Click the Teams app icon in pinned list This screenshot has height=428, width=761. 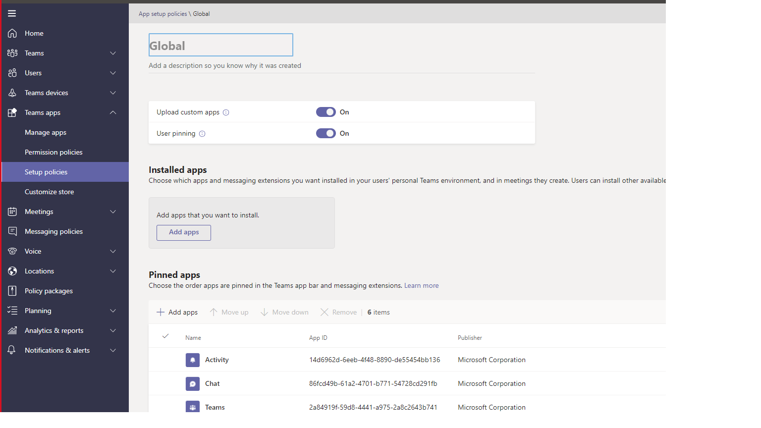193,407
